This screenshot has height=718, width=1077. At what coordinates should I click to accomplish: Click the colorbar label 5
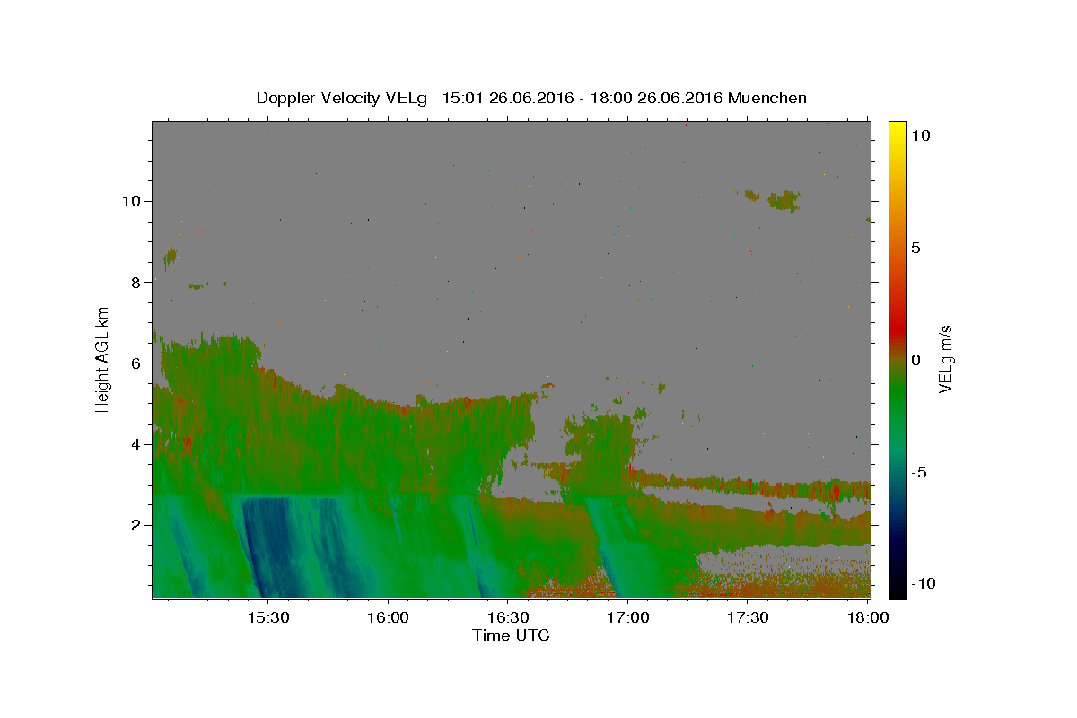pyautogui.click(x=915, y=248)
